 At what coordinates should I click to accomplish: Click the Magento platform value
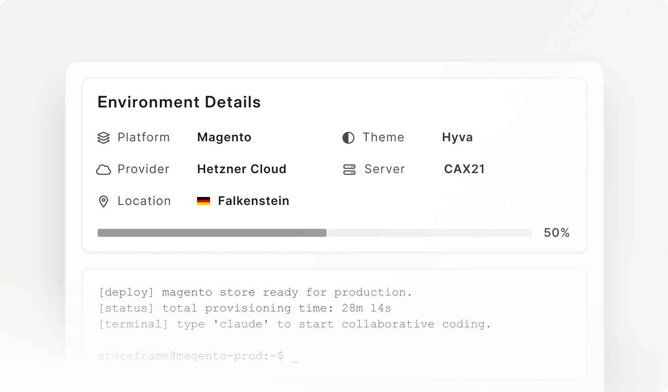point(224,137)
